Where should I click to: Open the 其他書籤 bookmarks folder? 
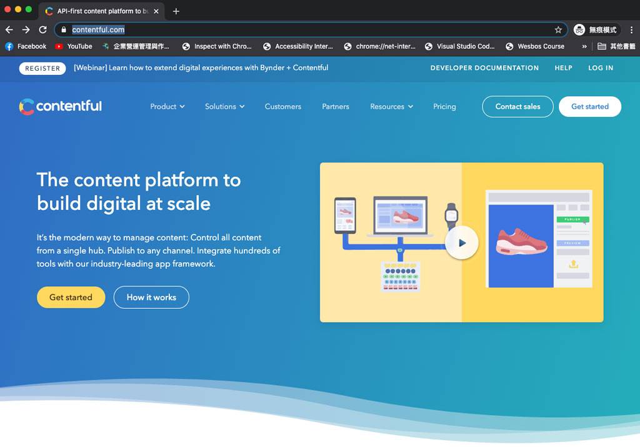pyautogui.click(x=616, y=46)
